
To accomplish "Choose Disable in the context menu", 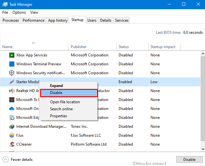I will click(x=69, y=93).
